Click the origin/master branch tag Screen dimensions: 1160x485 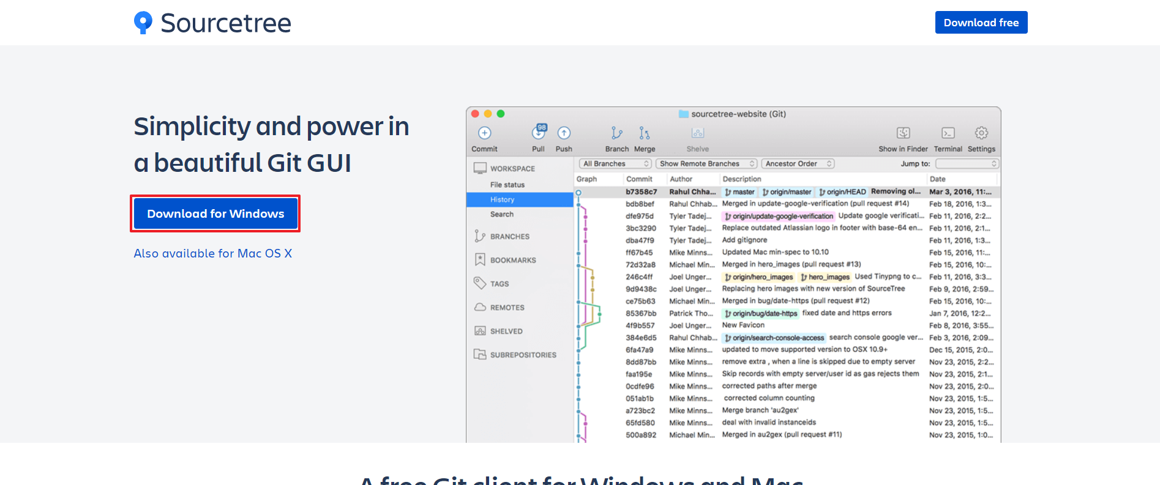click(787, 192)
